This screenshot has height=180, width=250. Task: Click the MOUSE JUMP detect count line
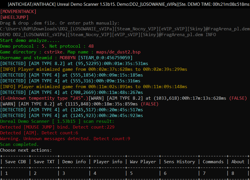[57, 127]
